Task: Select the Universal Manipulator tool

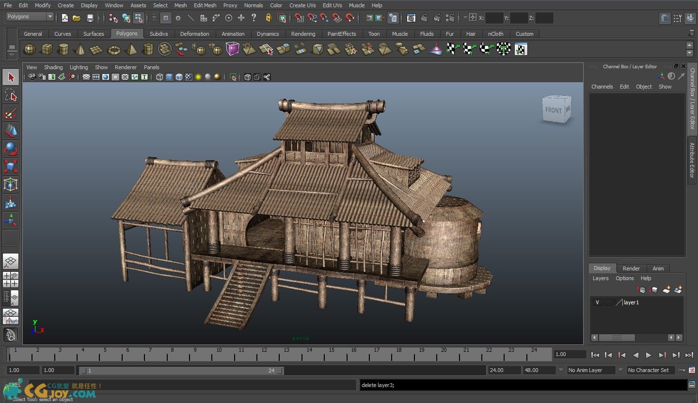Action: coord(11,185)
